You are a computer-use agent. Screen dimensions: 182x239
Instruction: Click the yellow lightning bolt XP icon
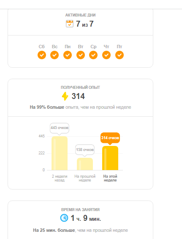click(x=65, y=96)
